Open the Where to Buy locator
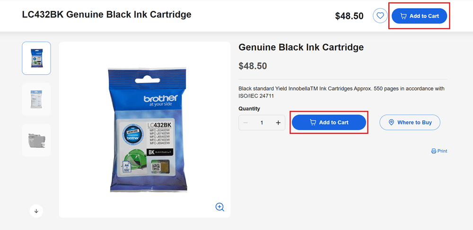This screenshot has width=473, height=230. click(410, 123)
